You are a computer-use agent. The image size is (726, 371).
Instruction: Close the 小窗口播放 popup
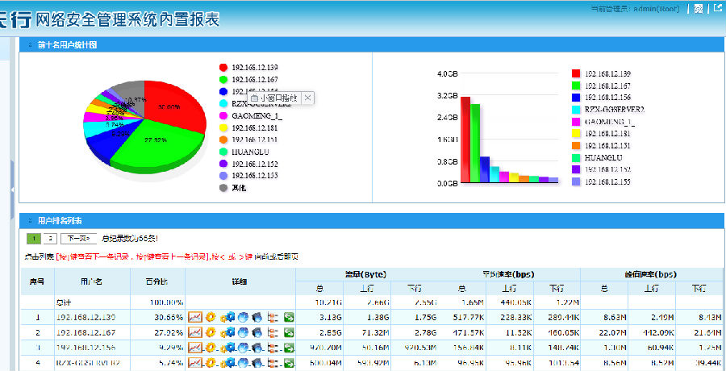[307, 98]
